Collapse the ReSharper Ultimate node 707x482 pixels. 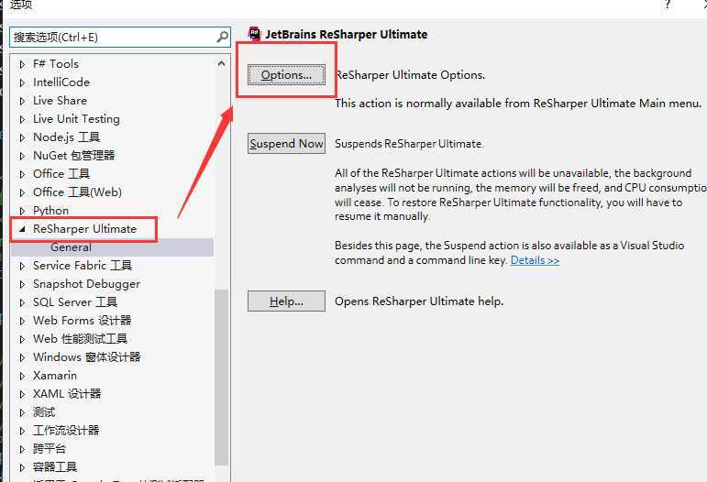pos(22,229)
